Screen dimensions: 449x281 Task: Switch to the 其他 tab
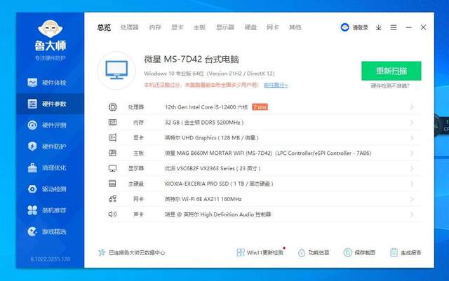point(295,27)
